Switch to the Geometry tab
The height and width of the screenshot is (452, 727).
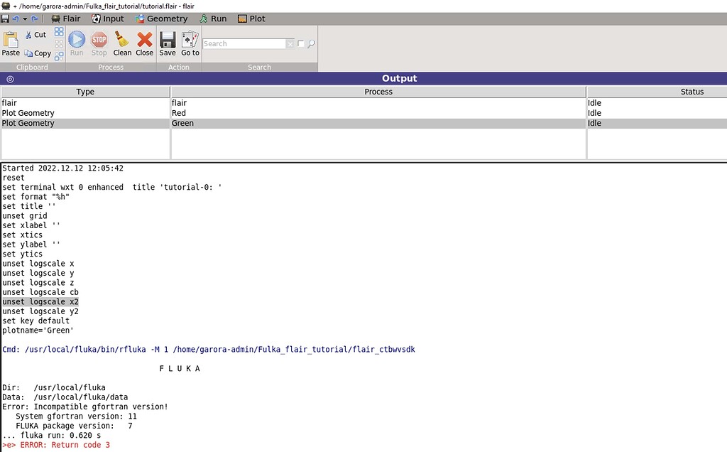[161, 18]
